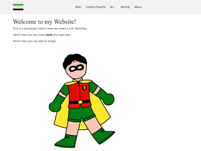Screen dimensions: 201x151
Task: Click the striped flag logo in the header
Action: pyautogui.click(x=18, y=7)
